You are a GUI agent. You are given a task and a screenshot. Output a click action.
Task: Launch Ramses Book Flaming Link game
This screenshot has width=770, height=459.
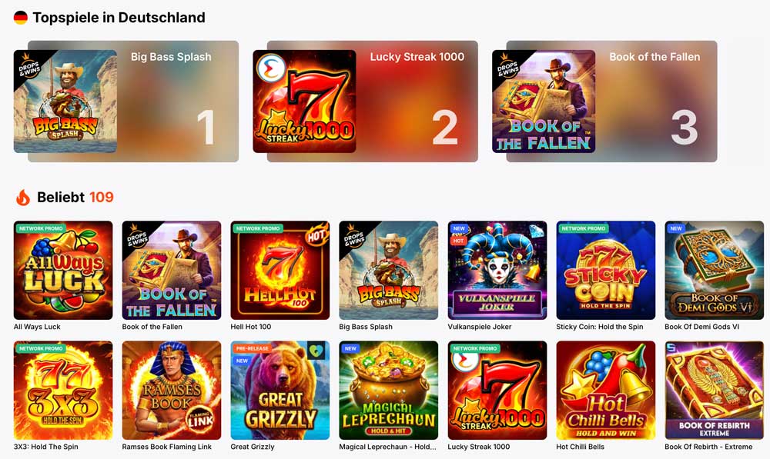[x=172, y=391]
